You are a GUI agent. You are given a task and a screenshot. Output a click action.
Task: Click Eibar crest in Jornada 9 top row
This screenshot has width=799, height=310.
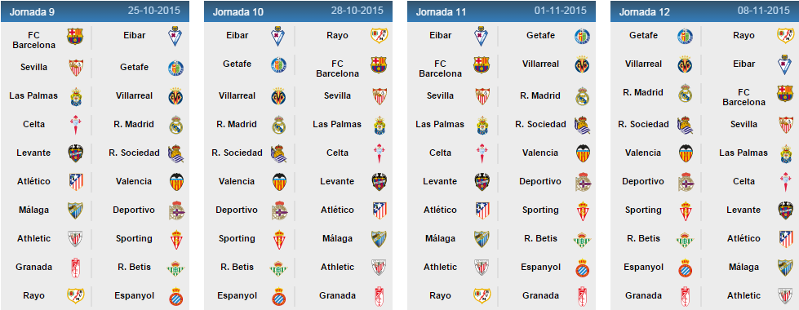(175, 36)
